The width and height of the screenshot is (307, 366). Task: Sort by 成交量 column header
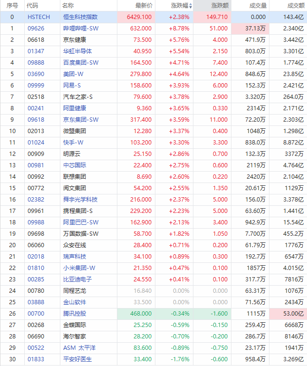point(258,6)
